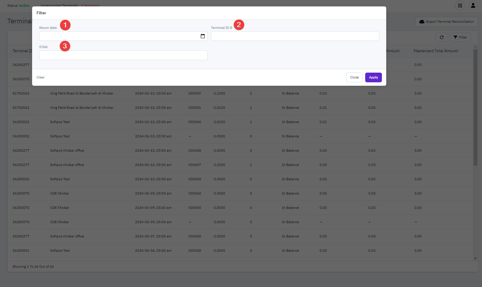Click red annotation marker number 2
This screenshot has height=287, width=482.
coord(239,25)
